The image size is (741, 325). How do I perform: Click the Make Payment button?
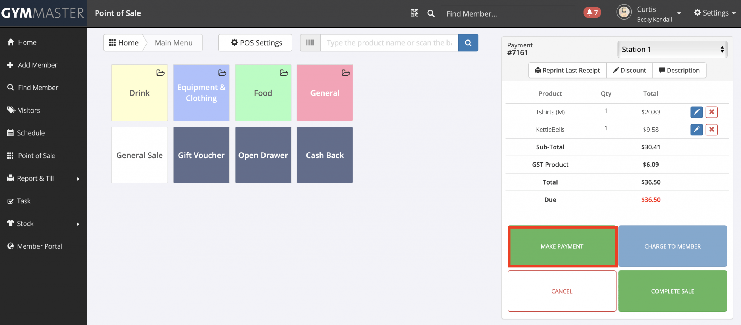tap(562, 246)
